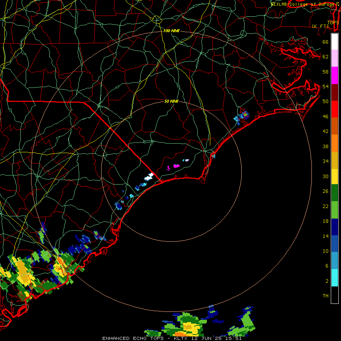Pick the navy blue legend swatch

(335, 227)
